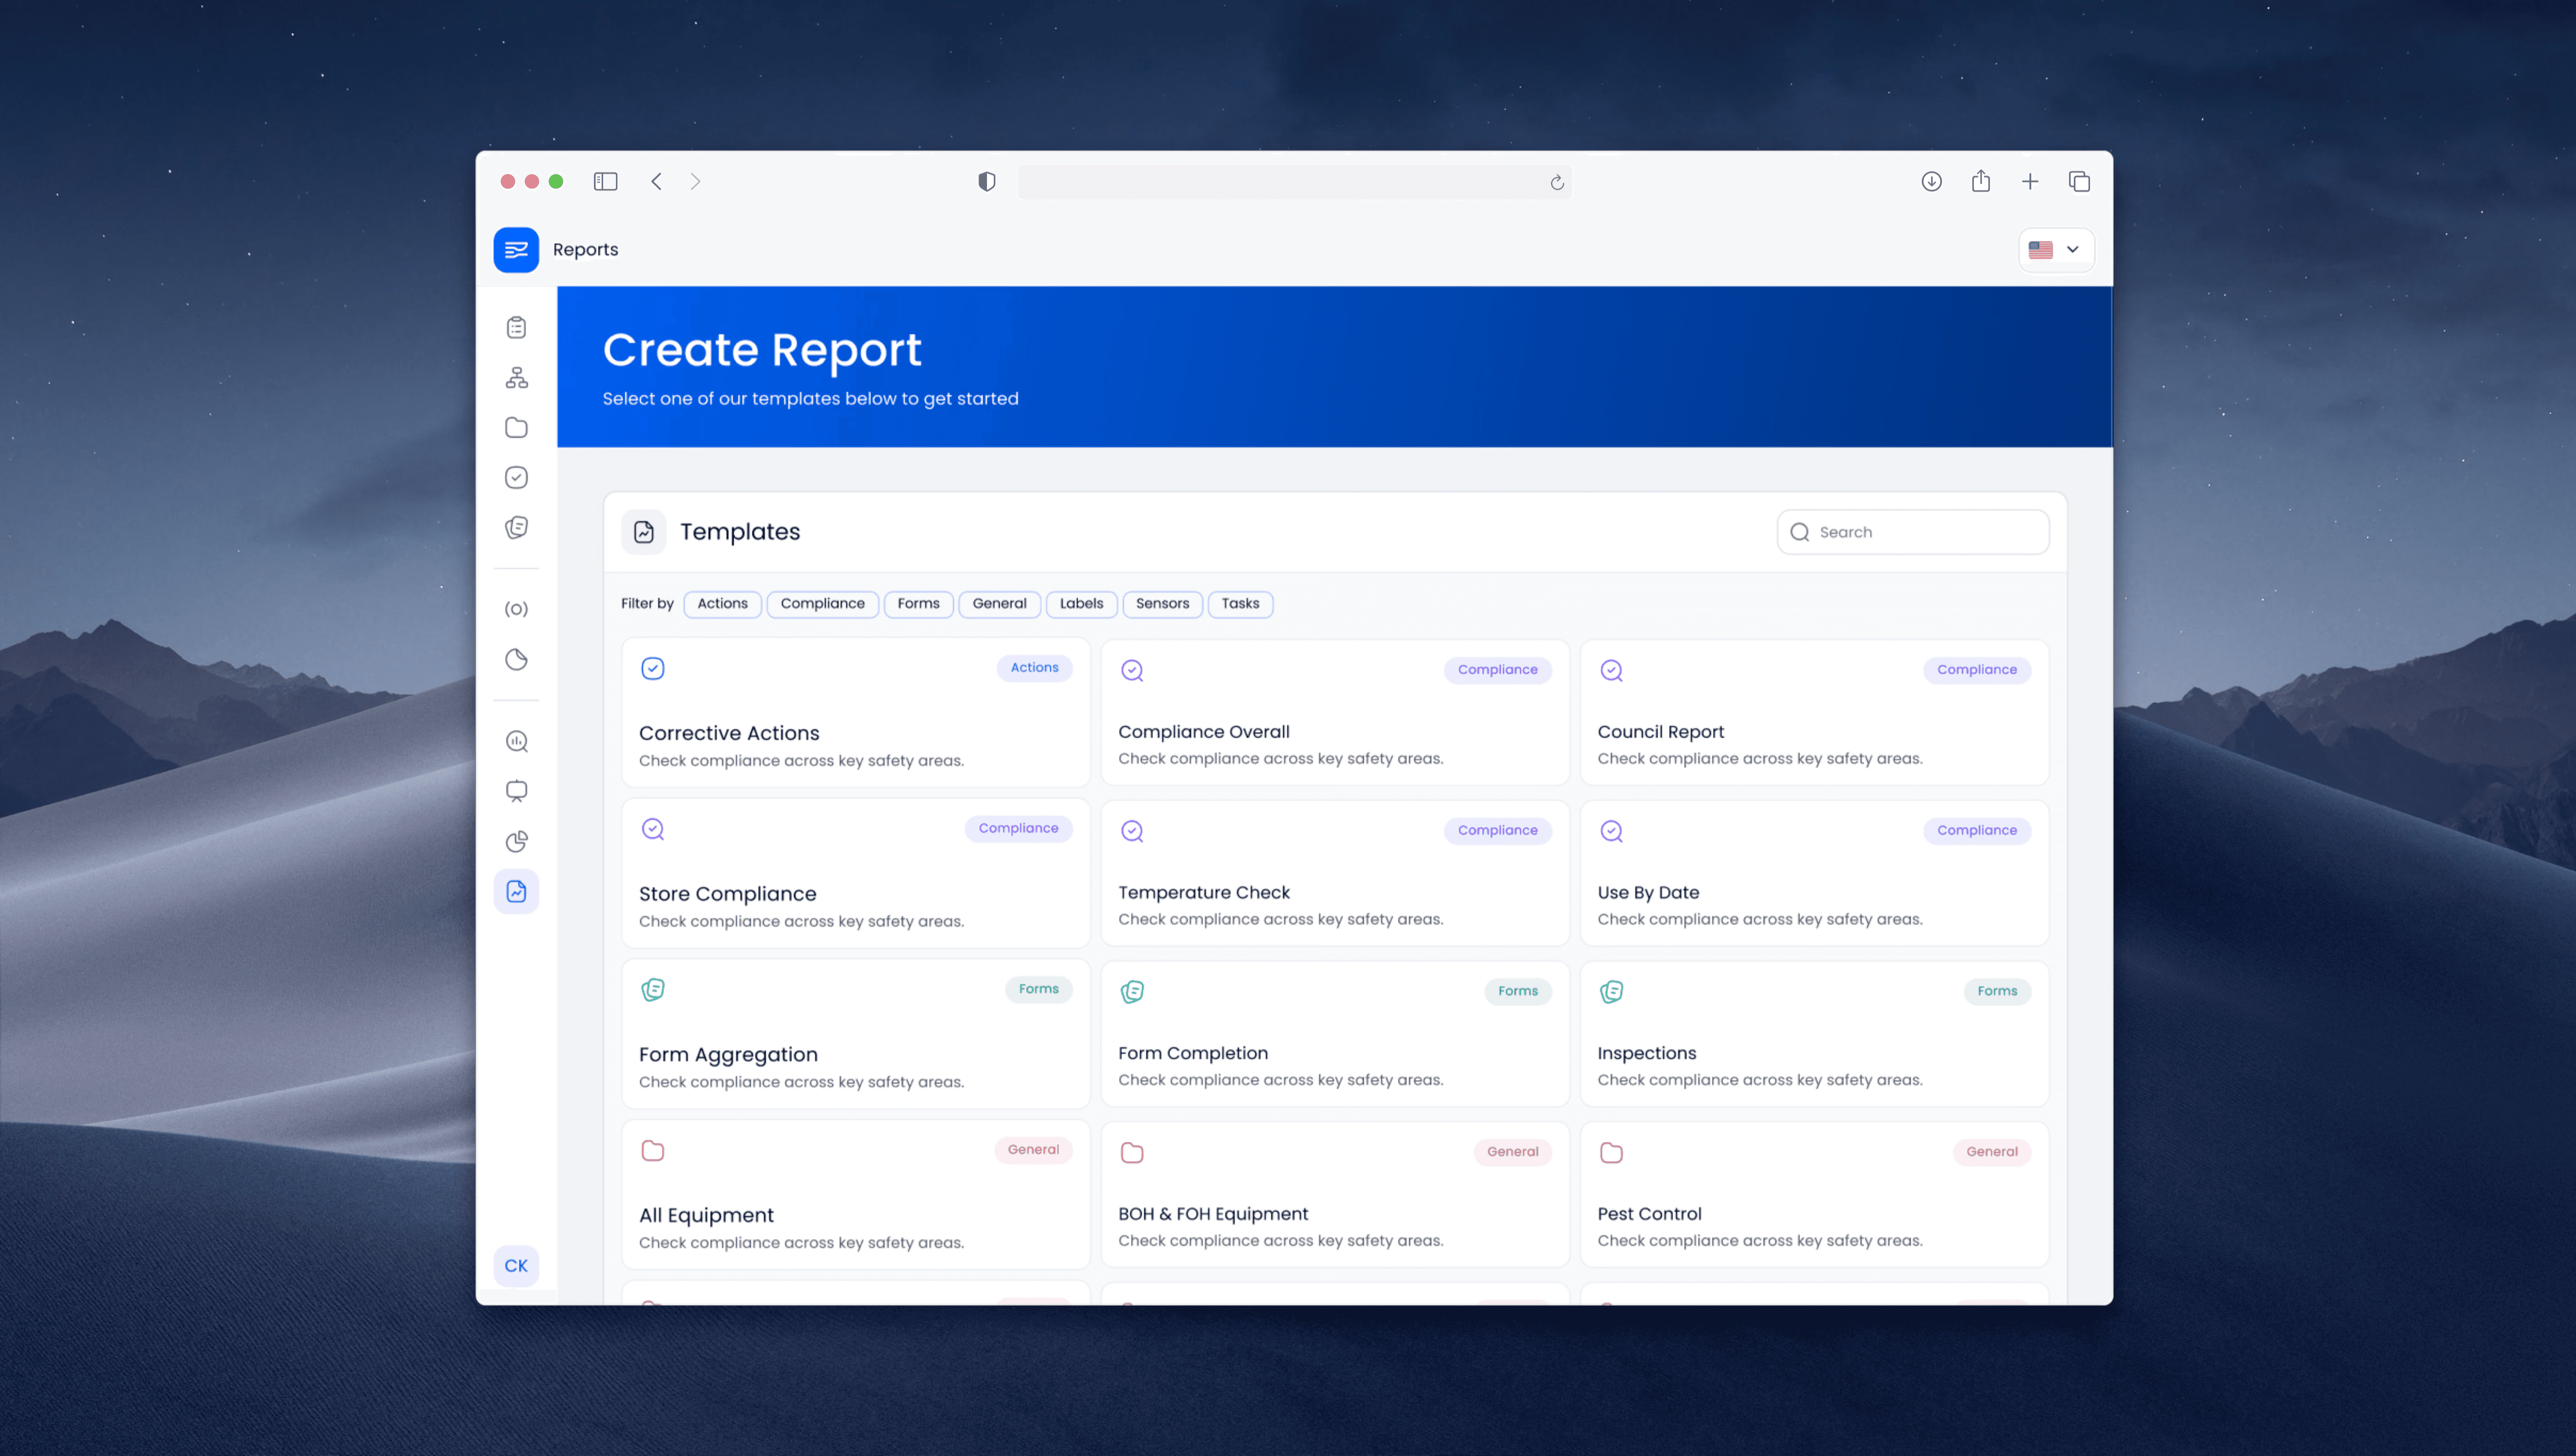Click the Labels filter chip
The width and height of the screenshot is (2576, 1456).
point(1080,603)
